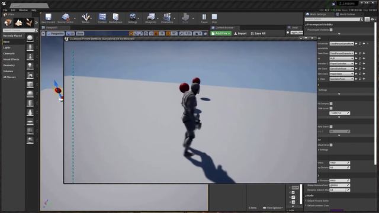This screenshot has height=213, width=379.
Task: Select the Place mode icon
Action: tap(8, 22)
